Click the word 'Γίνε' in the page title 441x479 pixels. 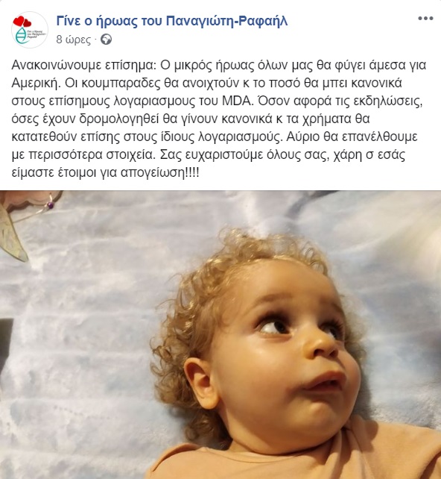point(69,21)
